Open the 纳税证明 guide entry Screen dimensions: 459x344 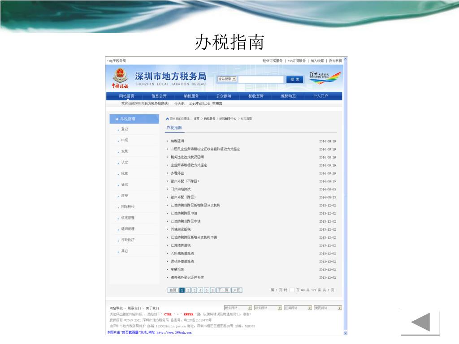click(x=178, y=141)
